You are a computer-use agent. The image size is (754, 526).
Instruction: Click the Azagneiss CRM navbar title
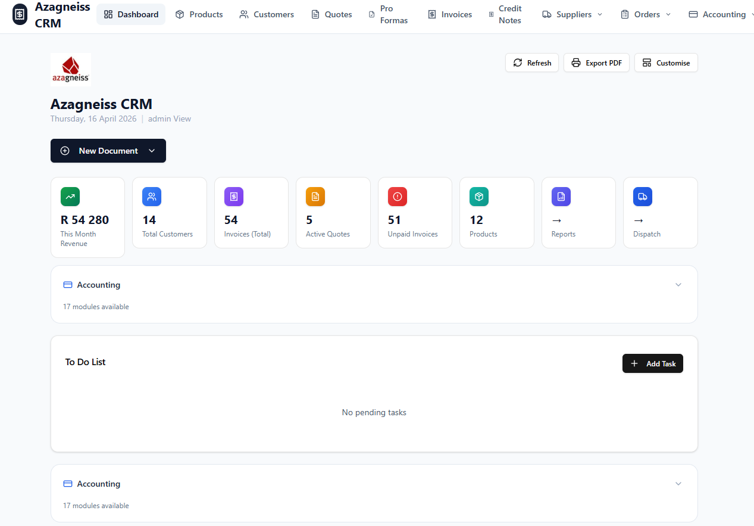pos(62,15)
